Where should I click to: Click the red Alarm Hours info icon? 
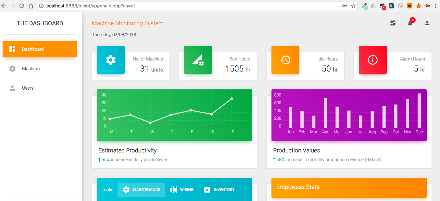(x=372, y=60)
